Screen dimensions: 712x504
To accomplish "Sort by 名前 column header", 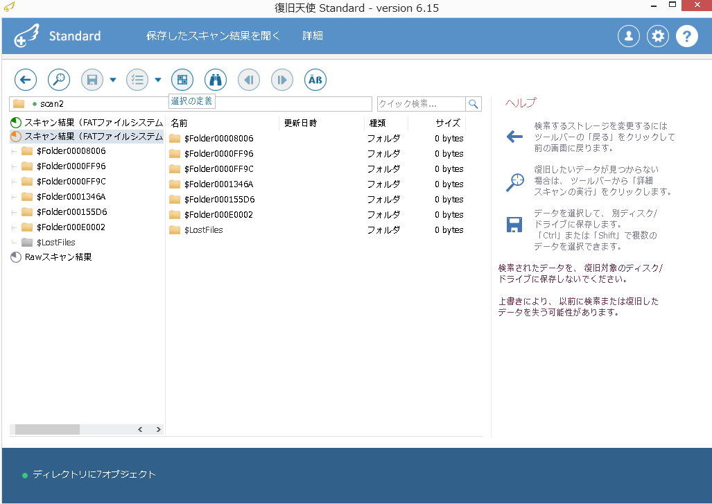I will pyautogui.click(x=223, y=123).
